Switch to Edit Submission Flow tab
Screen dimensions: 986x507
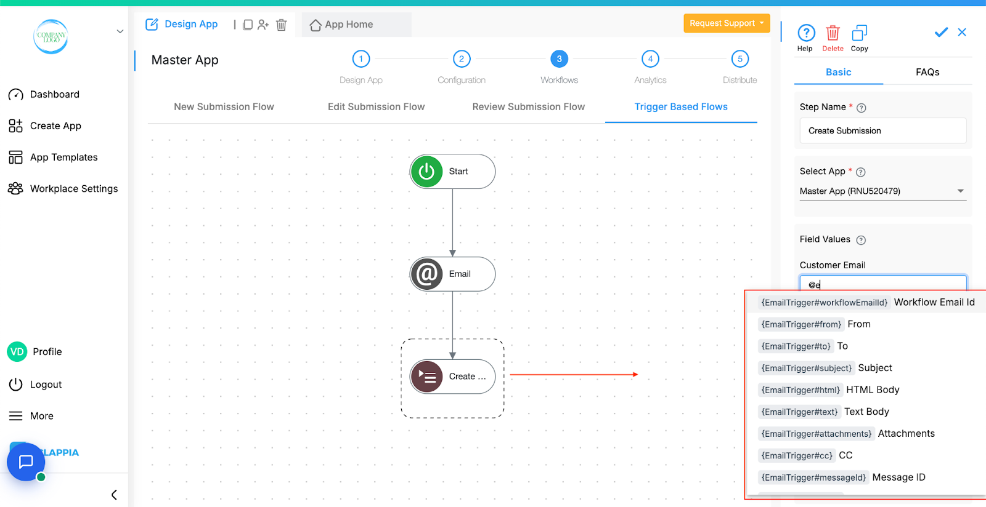coord(376,107)
